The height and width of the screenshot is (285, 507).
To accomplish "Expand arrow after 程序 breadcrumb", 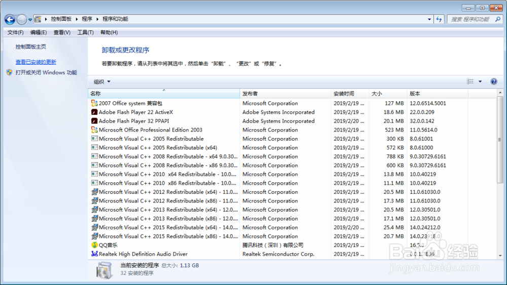I will (x=97, y=19).
